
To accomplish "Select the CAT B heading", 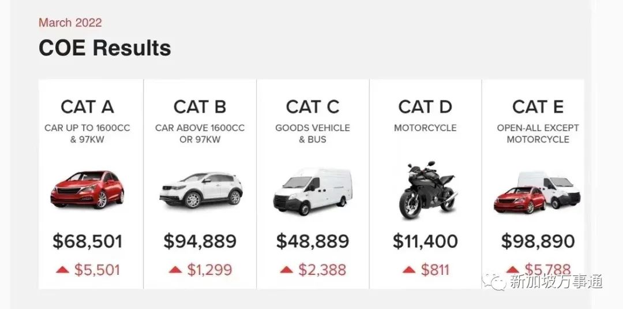I will pyautogui.click(x=200, y=107).
